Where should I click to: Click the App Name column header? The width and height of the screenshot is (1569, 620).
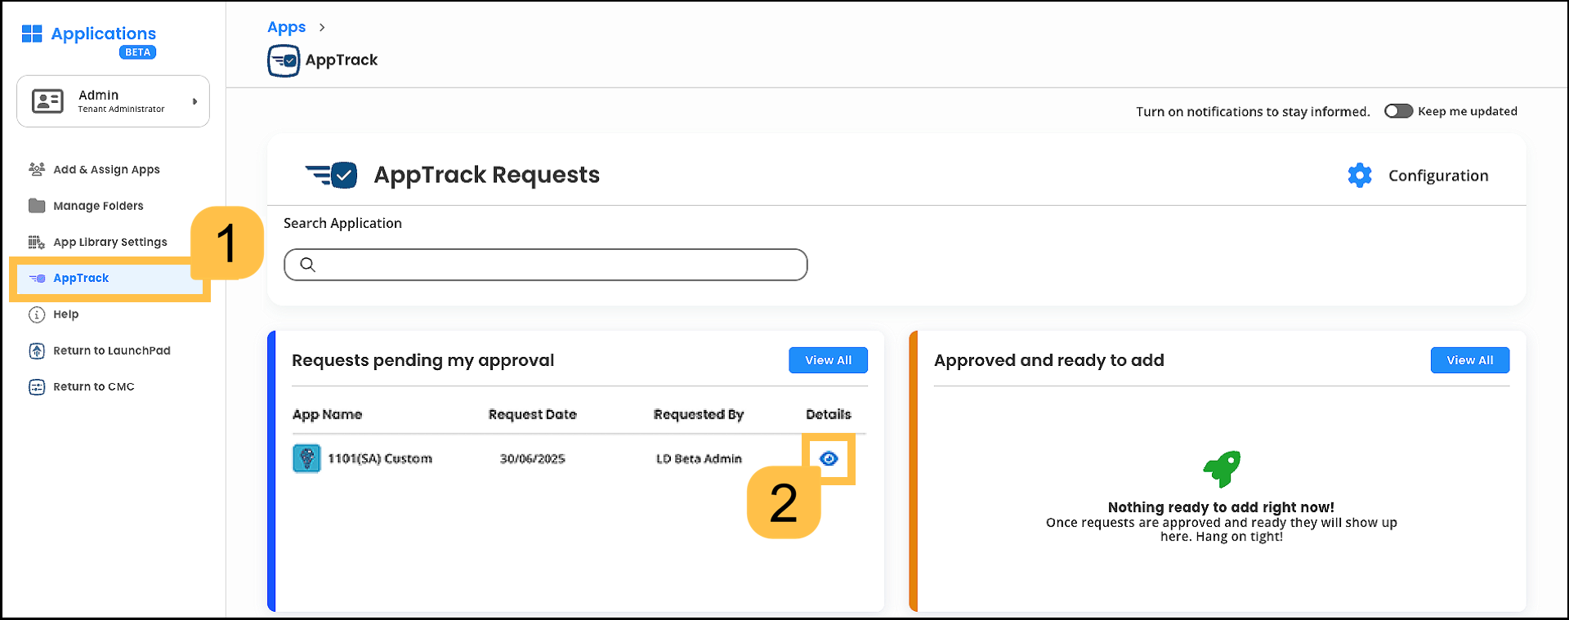[327, 415]
